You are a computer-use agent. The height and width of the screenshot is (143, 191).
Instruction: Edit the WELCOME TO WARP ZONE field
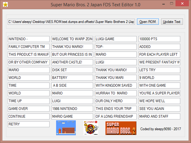coord(72,39)
